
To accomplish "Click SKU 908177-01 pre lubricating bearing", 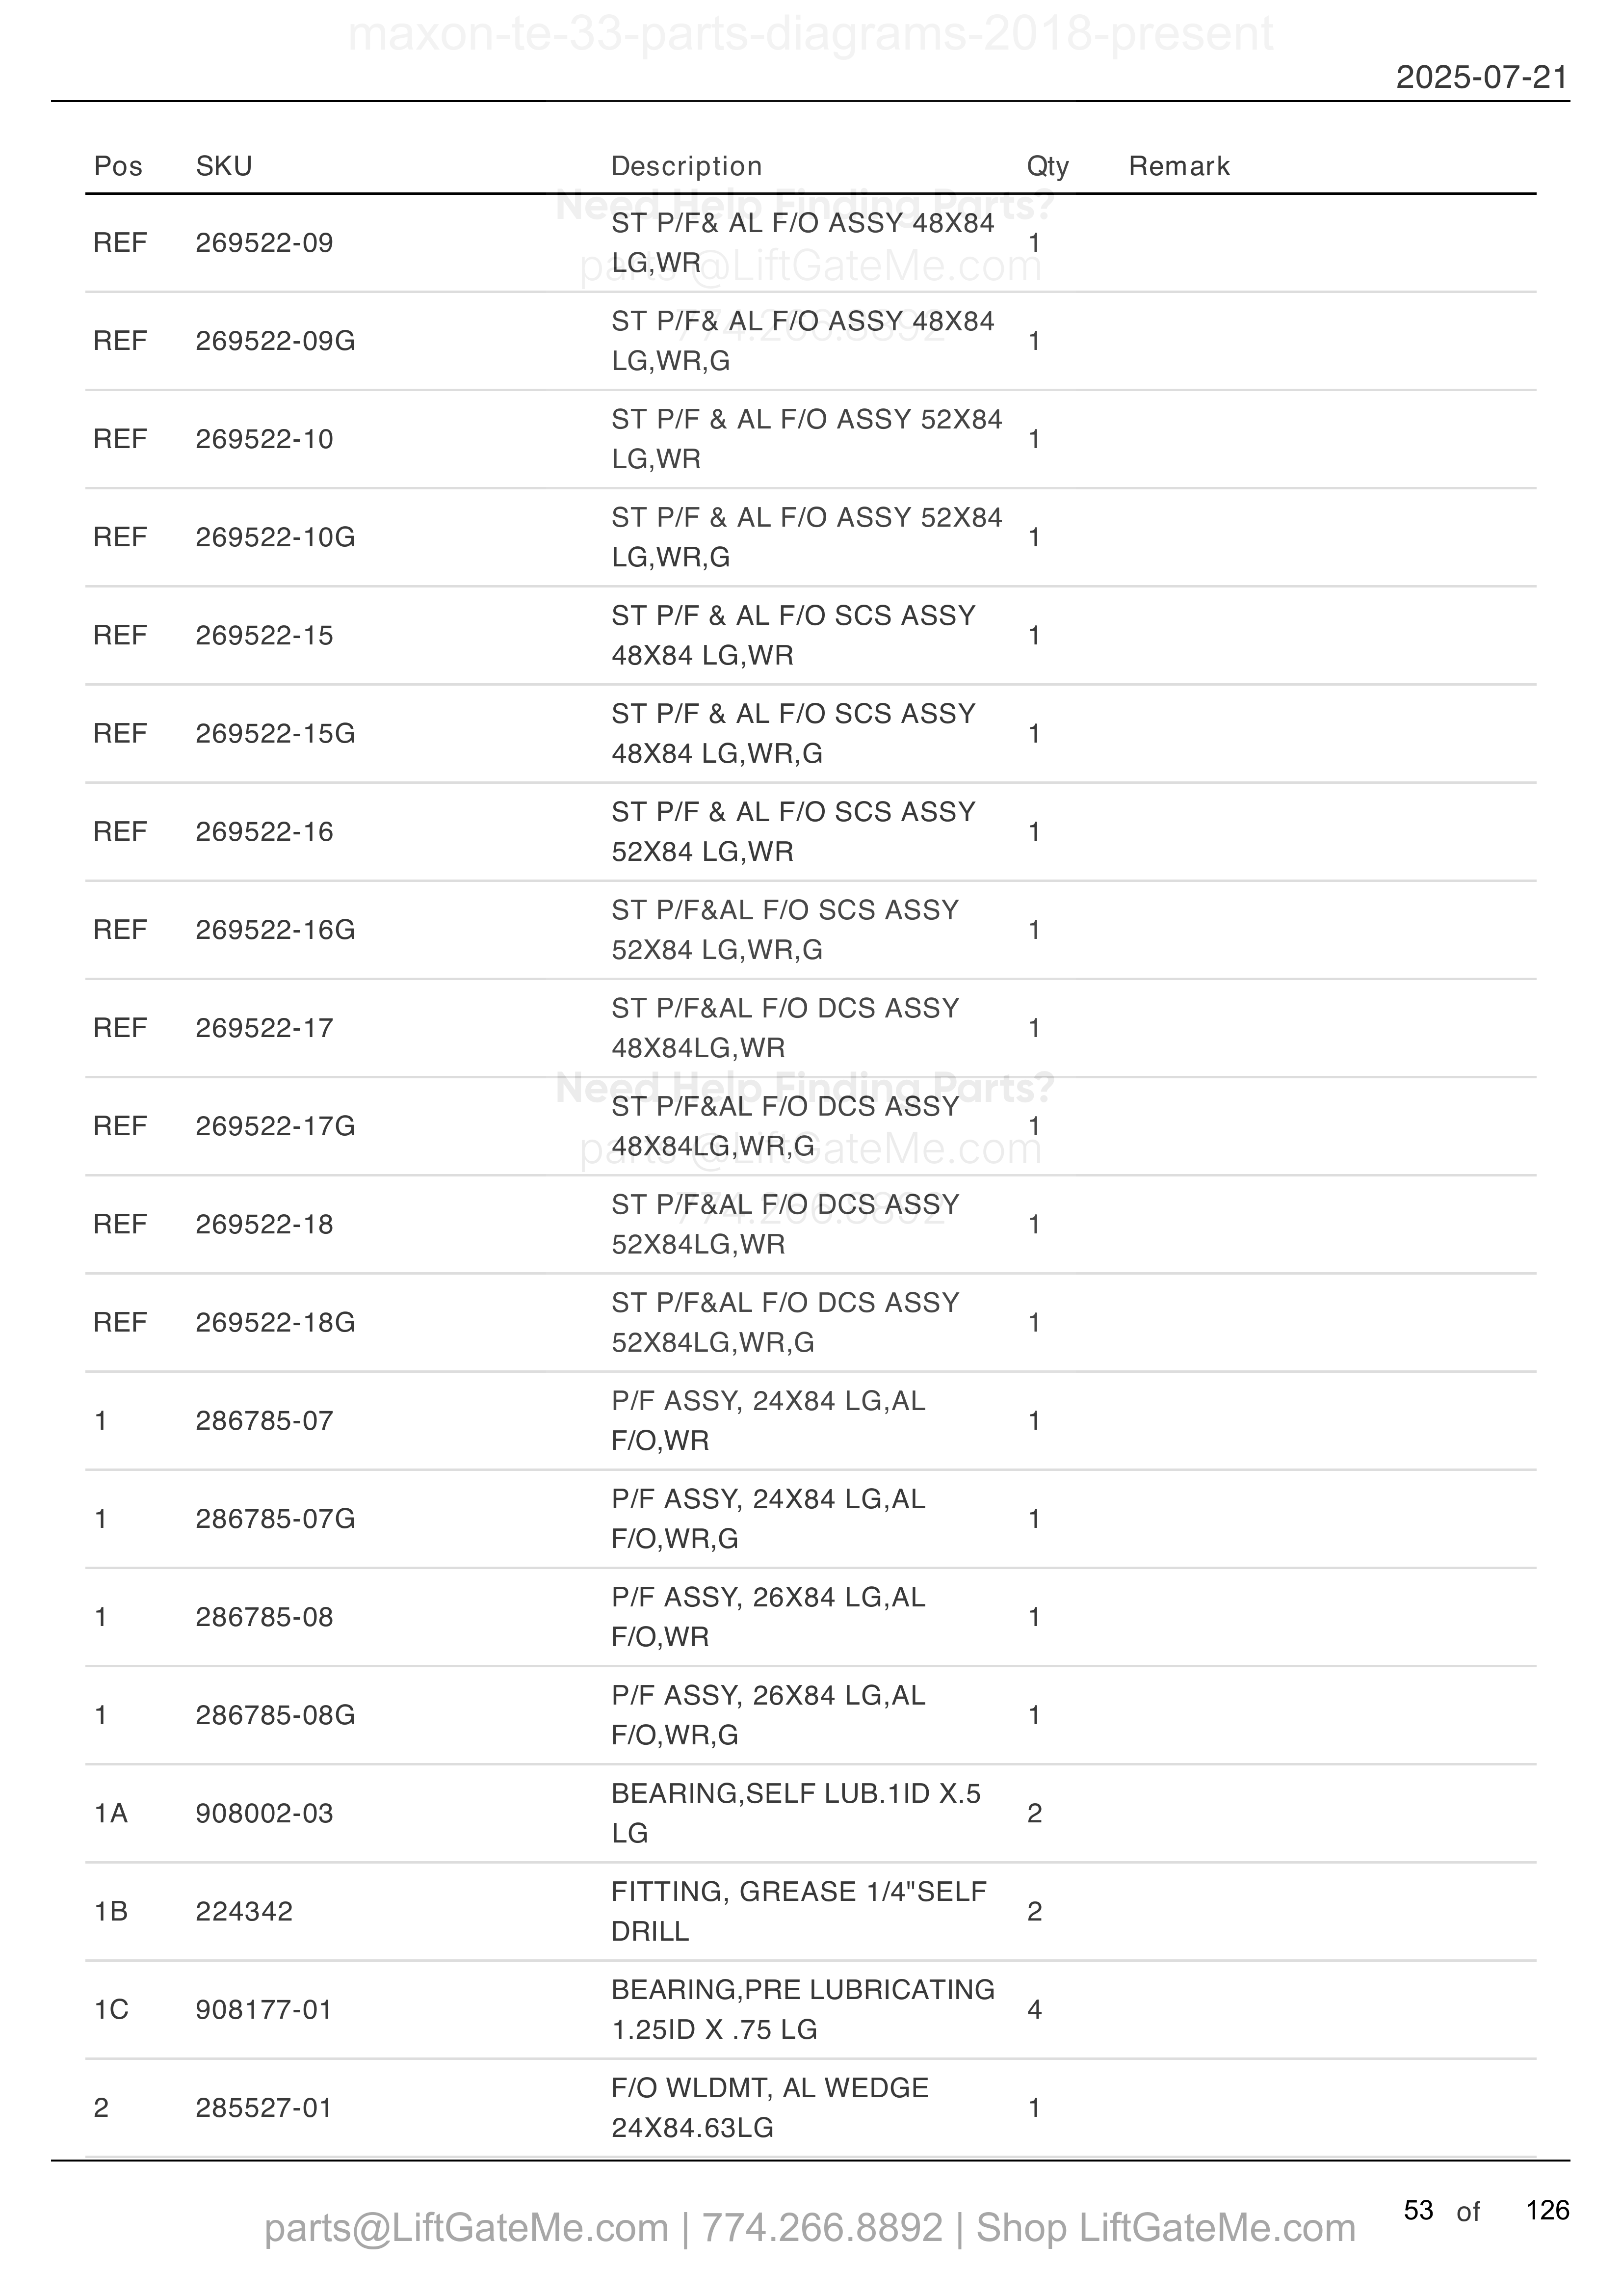I will 264,2009.
